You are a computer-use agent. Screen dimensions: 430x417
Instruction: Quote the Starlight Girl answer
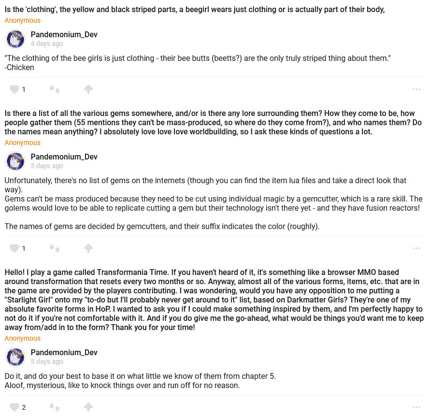click(x=55, y=407)
